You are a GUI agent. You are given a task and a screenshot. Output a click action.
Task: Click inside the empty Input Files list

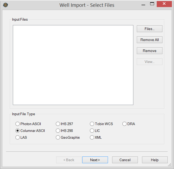73,65
